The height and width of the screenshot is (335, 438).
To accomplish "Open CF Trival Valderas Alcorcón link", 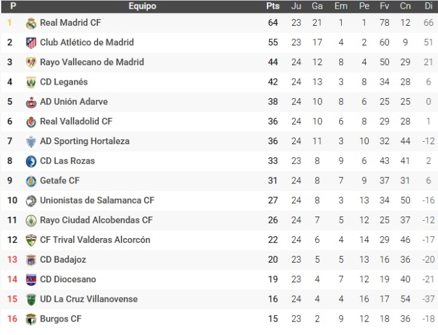I will pos(95,240).
